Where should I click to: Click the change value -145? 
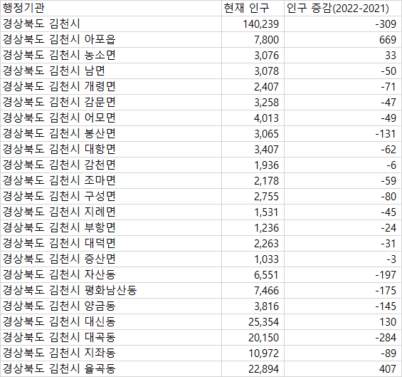click(x=386, y=306)
